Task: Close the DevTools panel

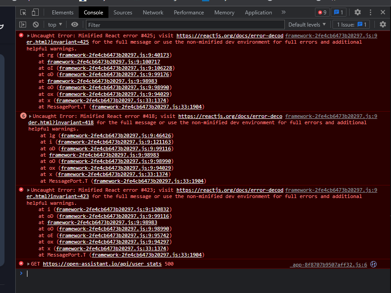Action: tap(383, 12)
